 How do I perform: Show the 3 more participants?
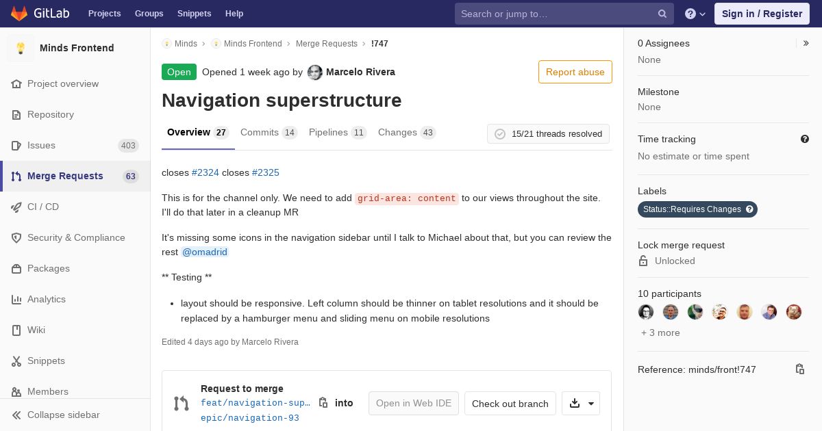click(660, 332)
